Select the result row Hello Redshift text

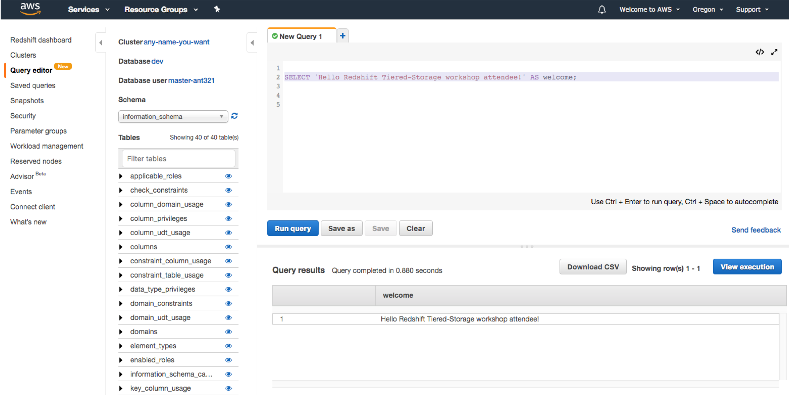tap(460, 319)
